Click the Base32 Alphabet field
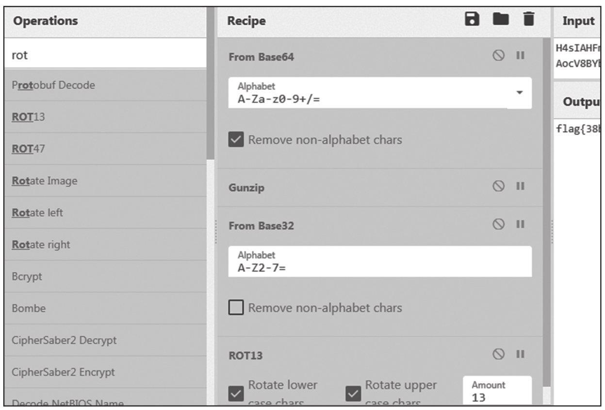The height and width of the screenshot is (410, 605). click(379, 262)
